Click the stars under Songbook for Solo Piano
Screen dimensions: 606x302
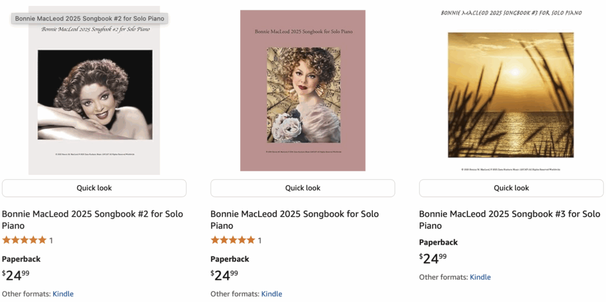pos(233,240)
